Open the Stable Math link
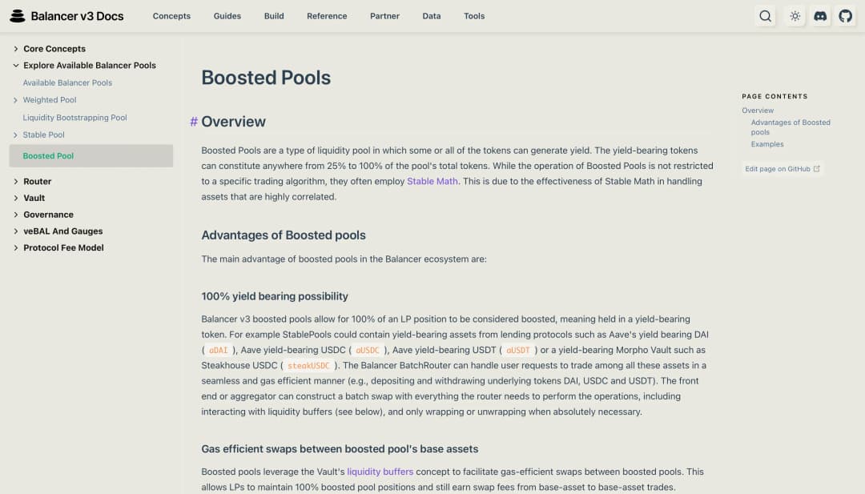 click(x=432, y=182)
